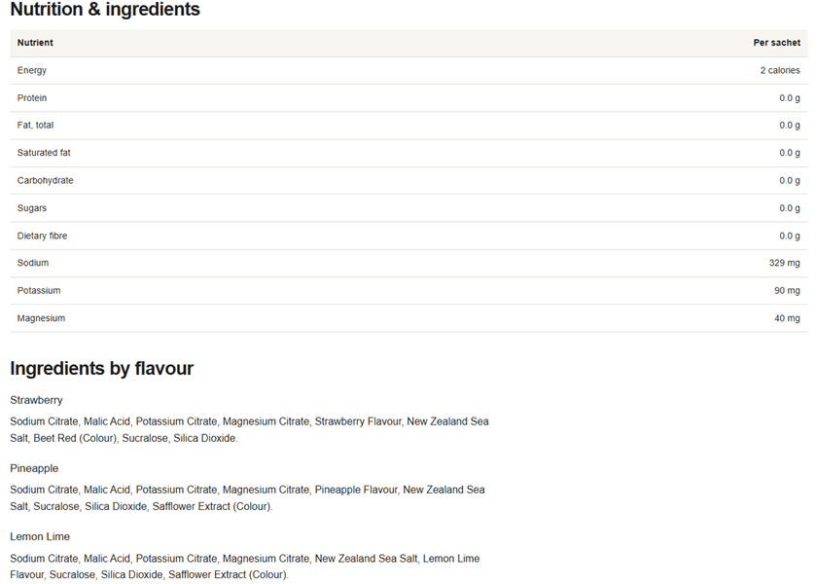Select the "Magnesium" row label
The width and height of the screenshot is (817, 584).
41,318
